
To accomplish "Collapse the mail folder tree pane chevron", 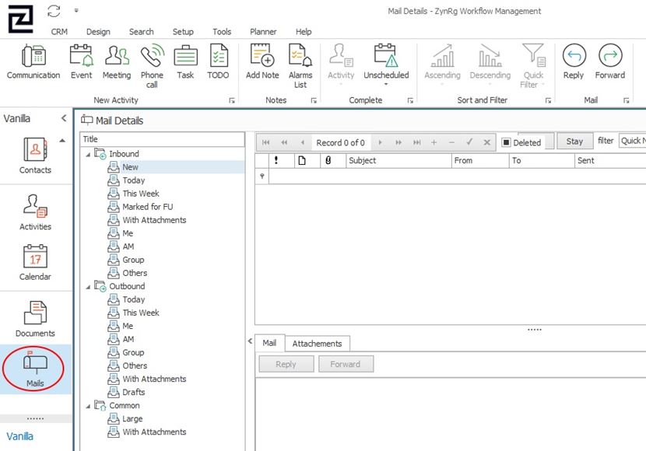I will [x=250, y=341].
